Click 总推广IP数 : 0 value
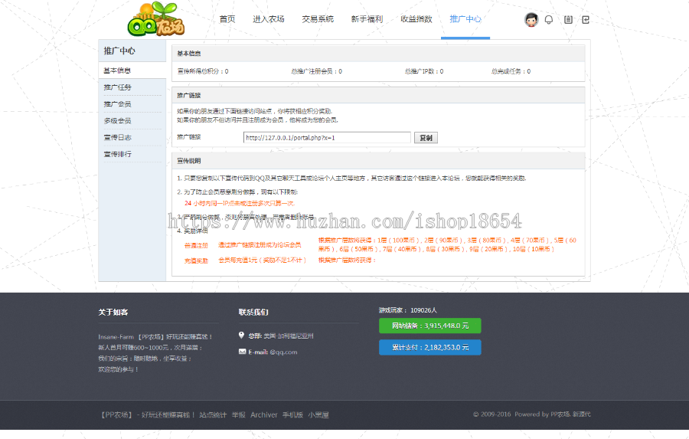Viewport: 689px width, 439px height. [424, 70]
